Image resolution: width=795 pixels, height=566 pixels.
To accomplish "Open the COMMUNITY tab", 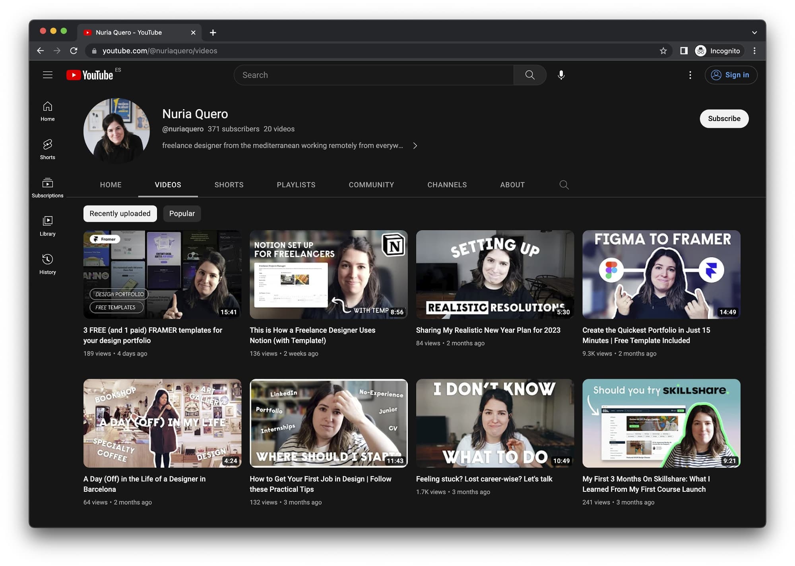I will click(x=371, y=185).
